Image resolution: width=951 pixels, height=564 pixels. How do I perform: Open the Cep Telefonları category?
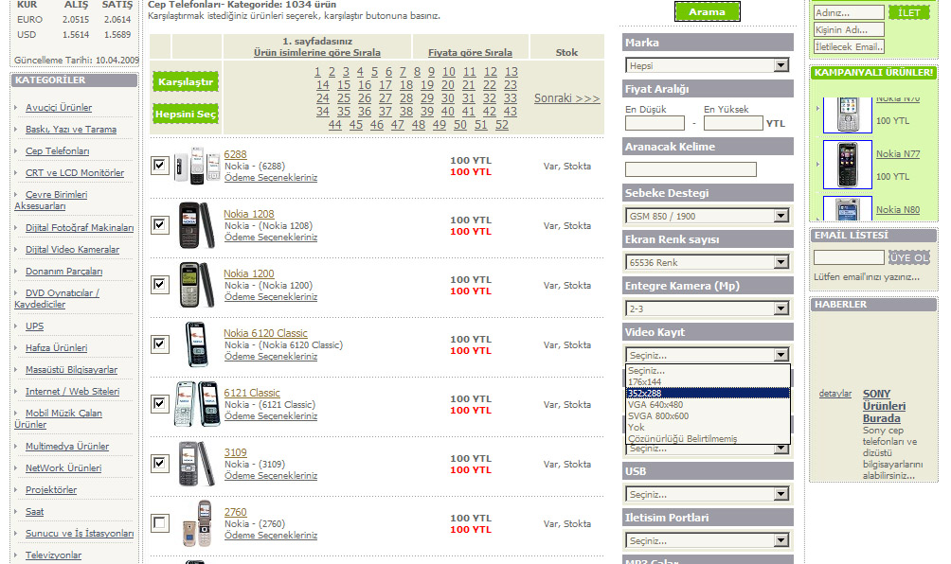pyautogui.click(x=57, y=150)
